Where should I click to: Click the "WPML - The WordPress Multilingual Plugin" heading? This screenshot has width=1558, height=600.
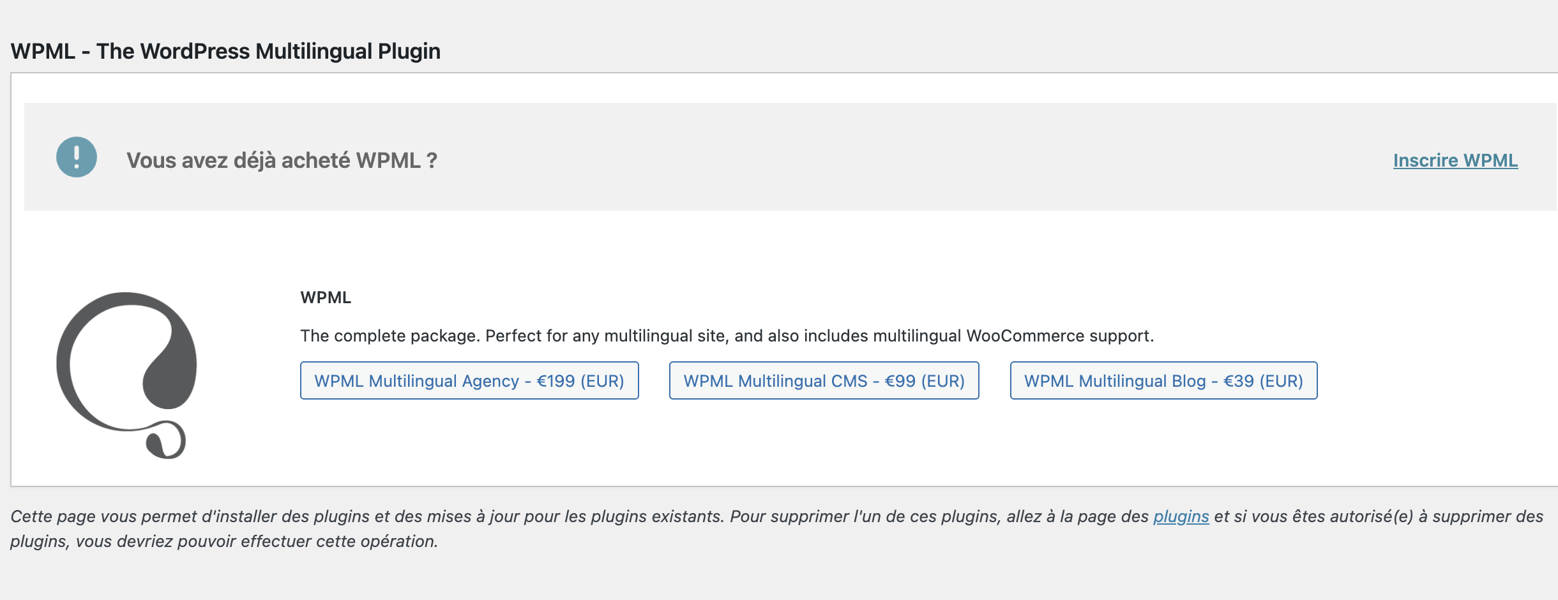(x=225, y=51)
